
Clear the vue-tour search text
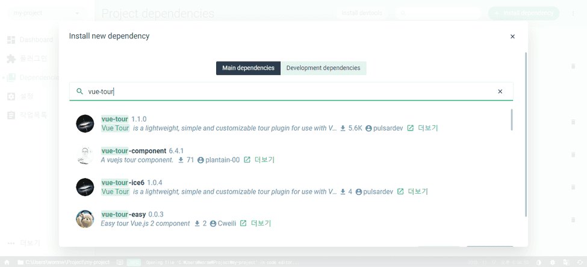[x=500, y=91]
